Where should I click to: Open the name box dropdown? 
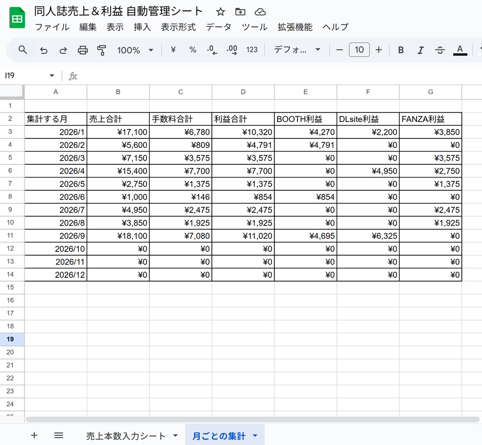pos(52,75)
